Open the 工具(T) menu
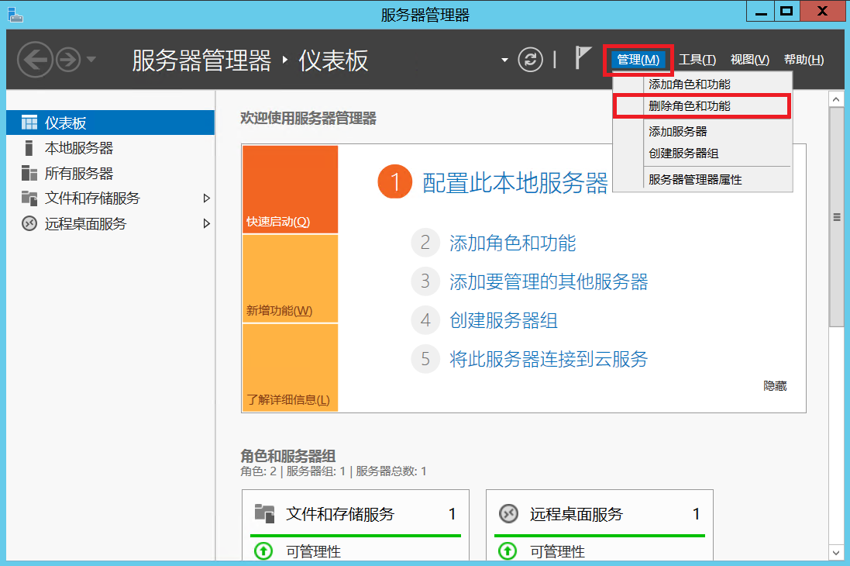 coord(697,60)
